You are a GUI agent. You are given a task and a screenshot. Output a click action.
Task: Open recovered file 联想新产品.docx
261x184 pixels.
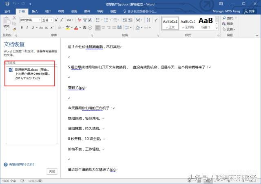pyautogui.click(x=31, y=74)
